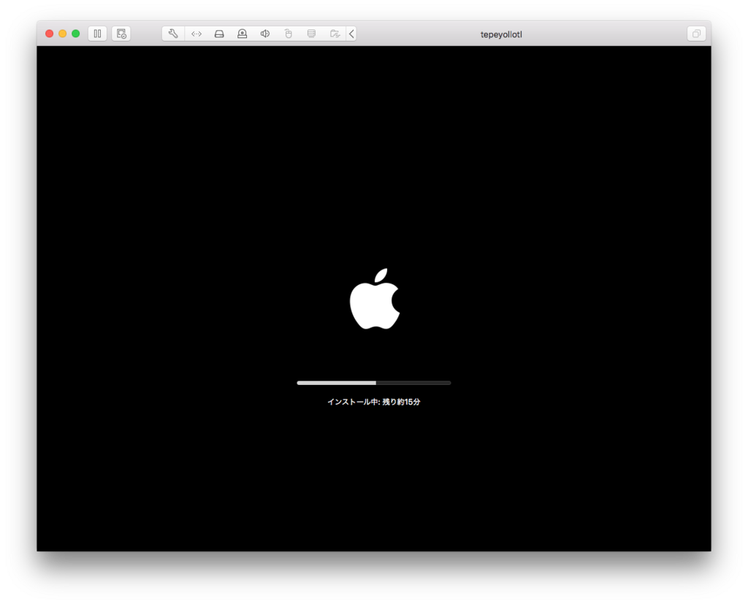
Task: Click the hard disk device icon
Action: 219,34
